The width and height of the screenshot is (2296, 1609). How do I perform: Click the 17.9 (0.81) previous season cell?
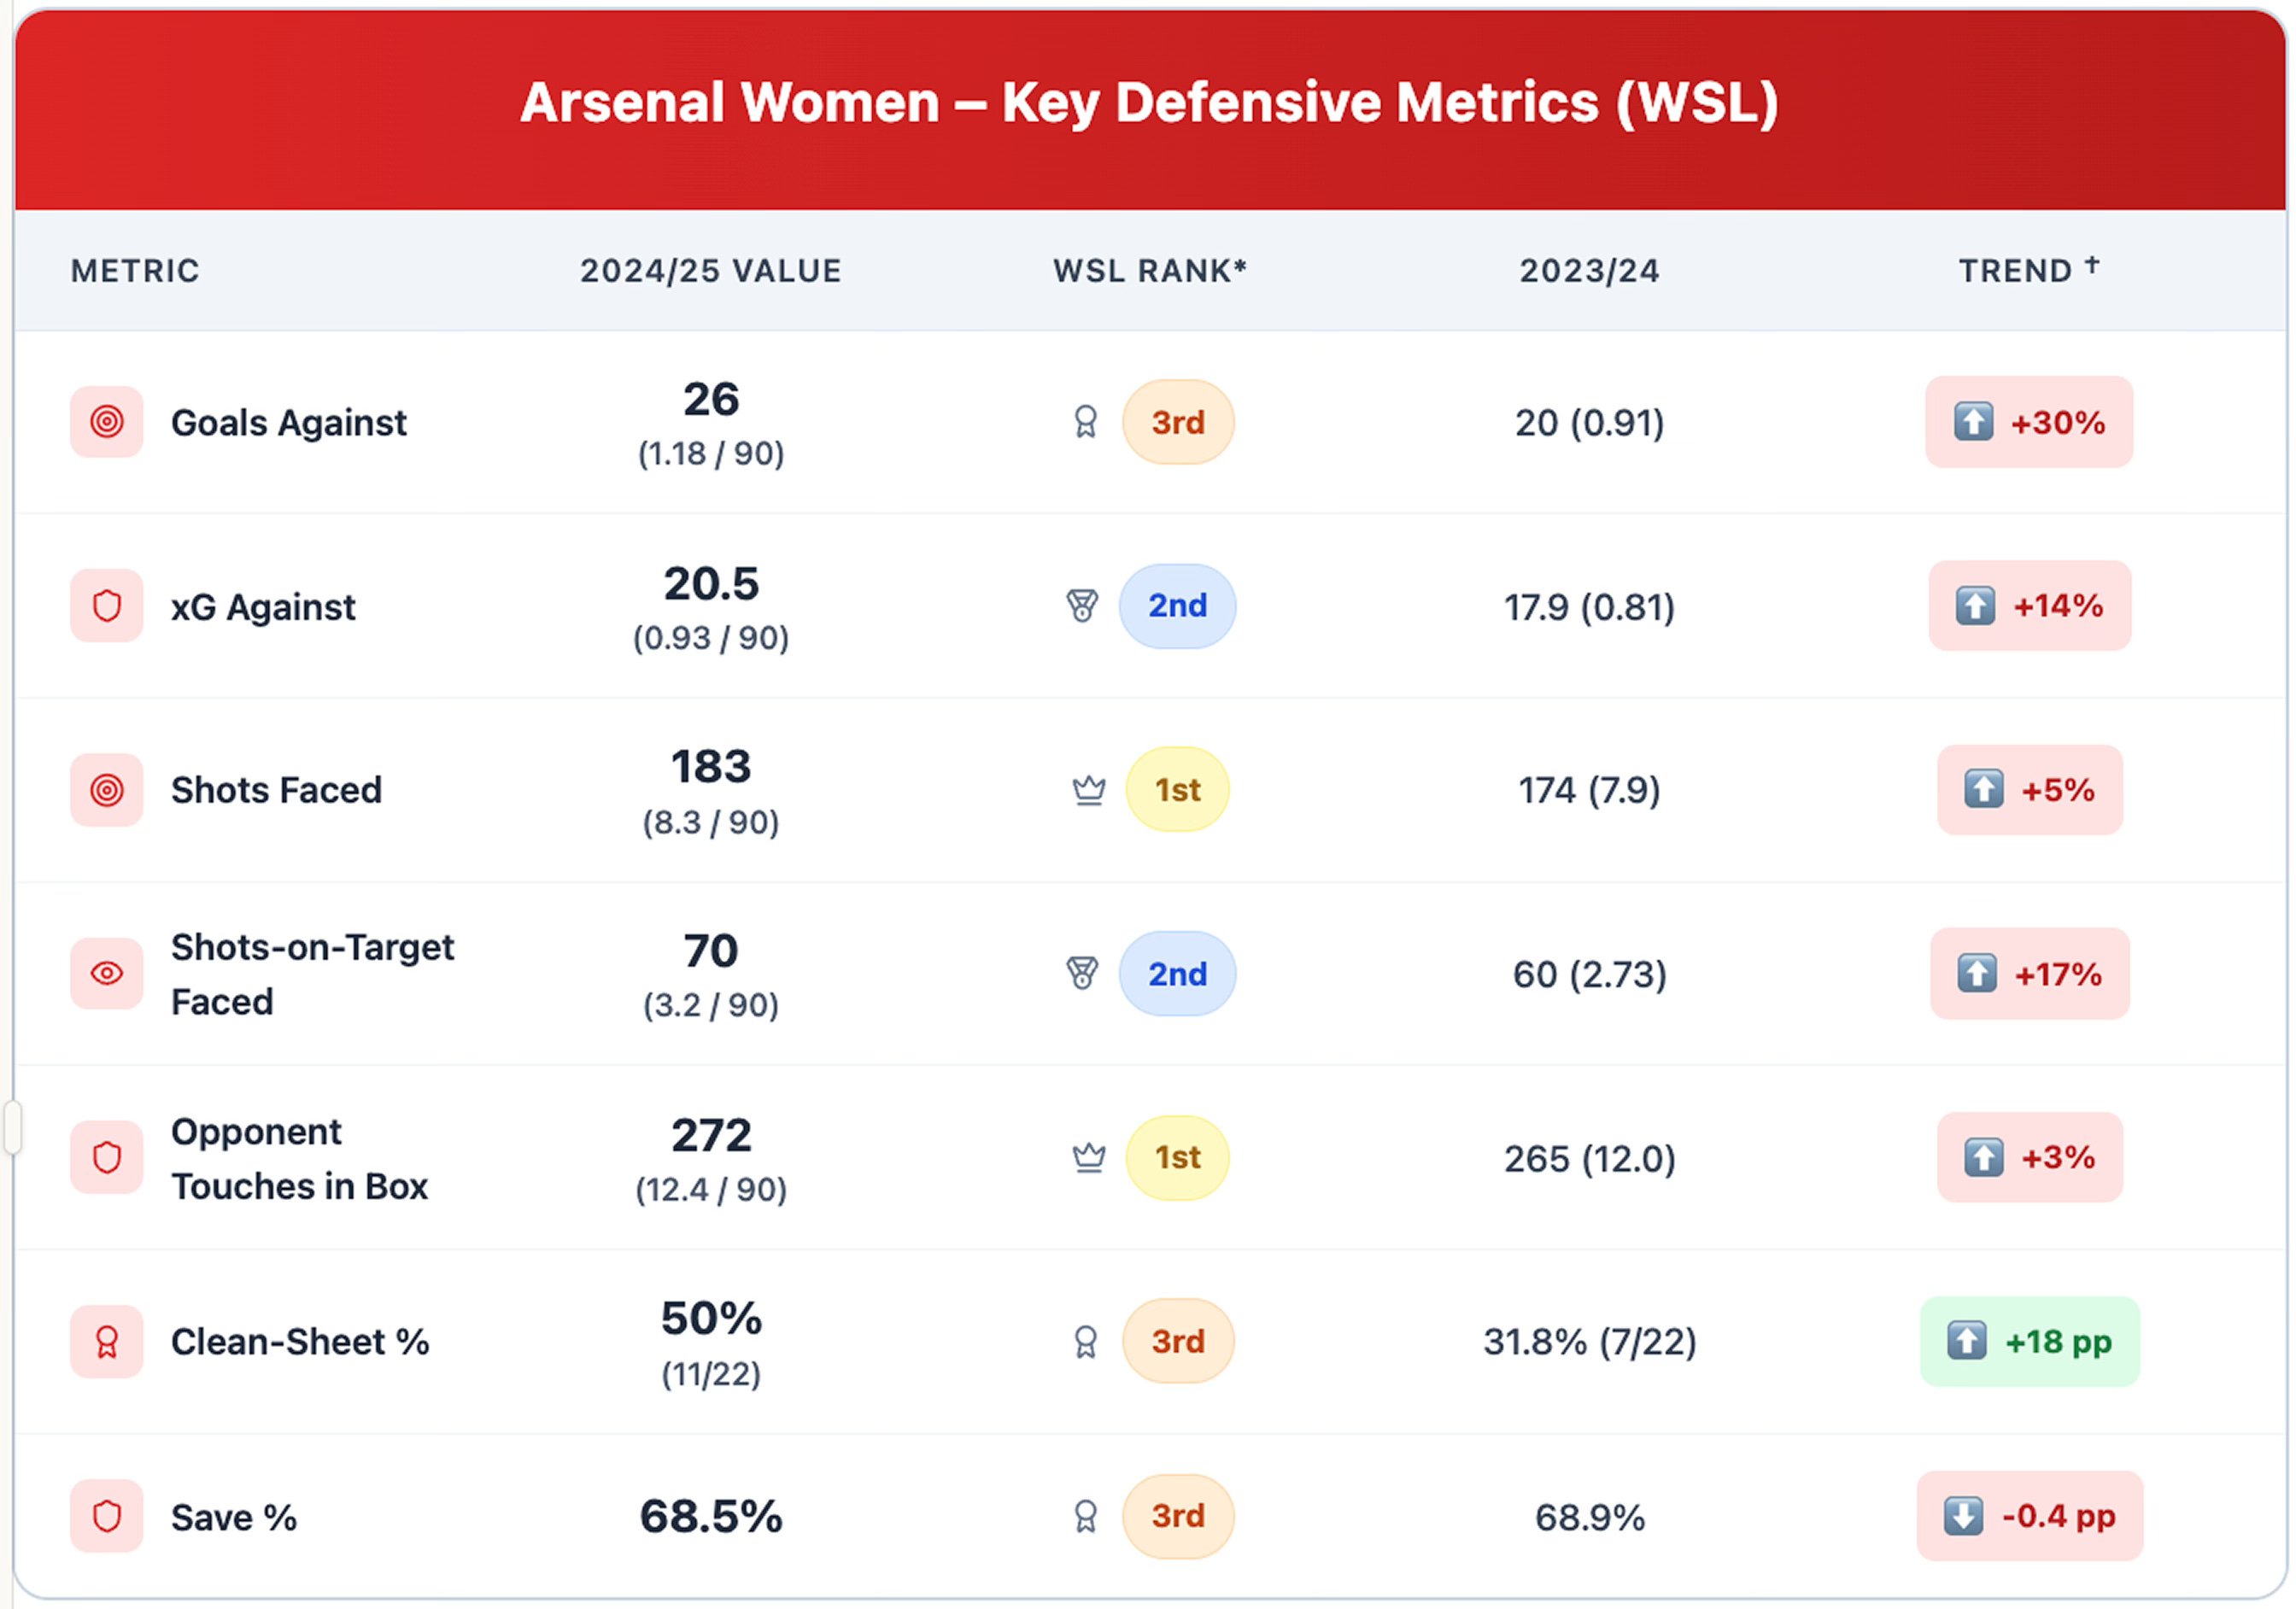click(x=1591, y=607)
